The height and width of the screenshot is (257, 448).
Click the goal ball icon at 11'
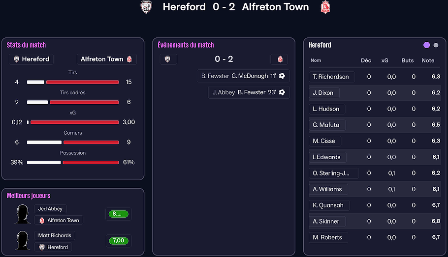coord(282,76)
